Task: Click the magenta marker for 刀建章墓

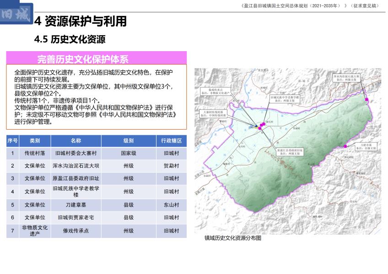Action: click(345, 147)
